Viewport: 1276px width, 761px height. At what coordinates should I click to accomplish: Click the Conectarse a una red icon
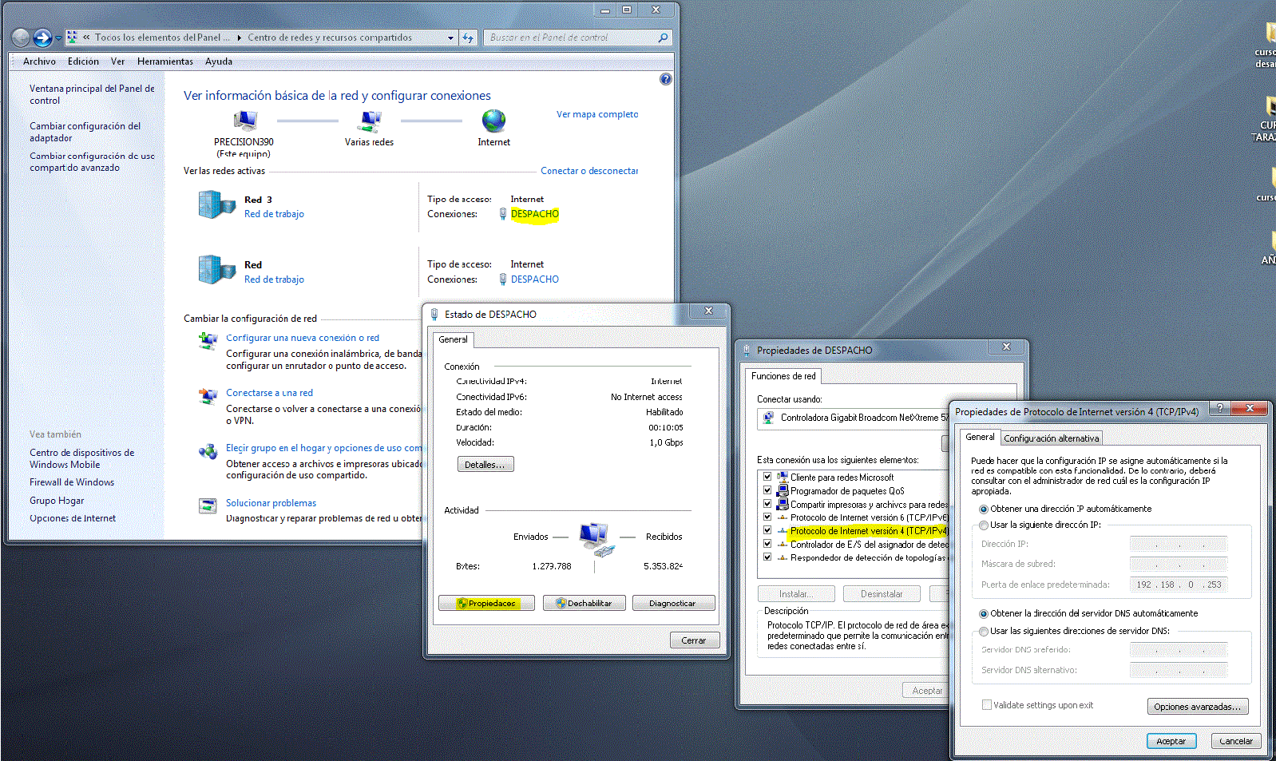click(x=208, y=396)
